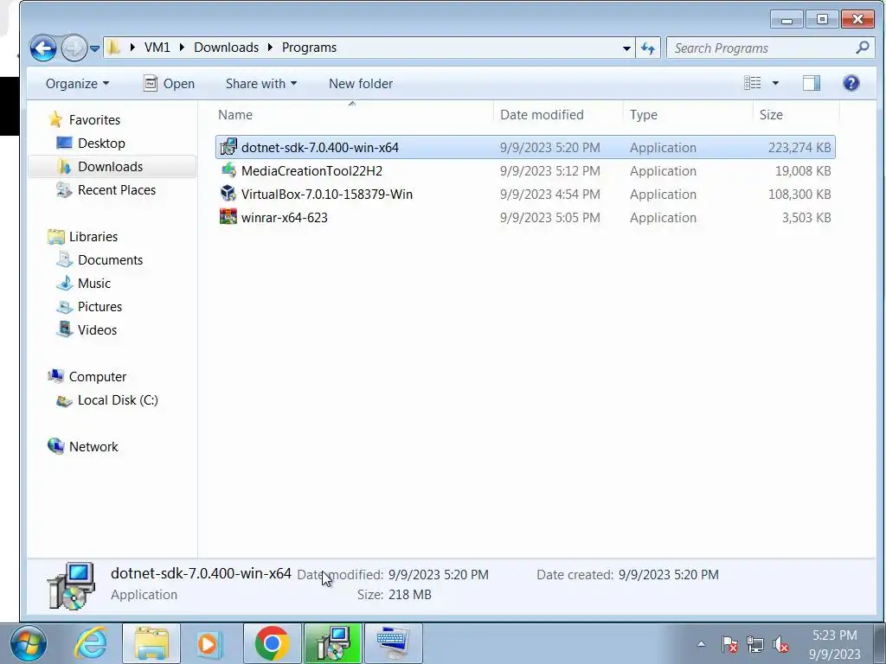Click the file name MediaCreationTool22H2
This screenshot has height=664, width=886.
pyautogui.click(x=311, y=170)
